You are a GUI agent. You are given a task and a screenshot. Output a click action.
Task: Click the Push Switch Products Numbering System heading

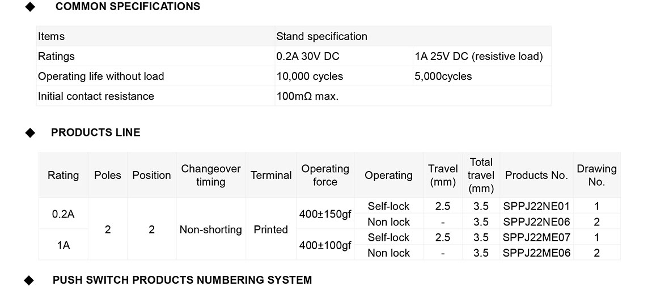[x=182, y=280]
